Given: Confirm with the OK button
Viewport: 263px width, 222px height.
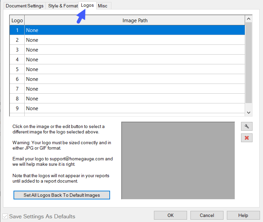Looking at the screenshot, I should pos(170,215).
